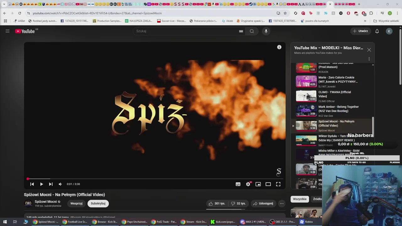Play the video
The width and height of the screenshot is (402, 226).
tap(41, 184)
